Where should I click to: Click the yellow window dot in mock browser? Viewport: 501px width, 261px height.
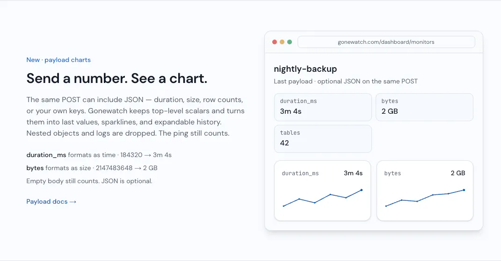(282, 42)
